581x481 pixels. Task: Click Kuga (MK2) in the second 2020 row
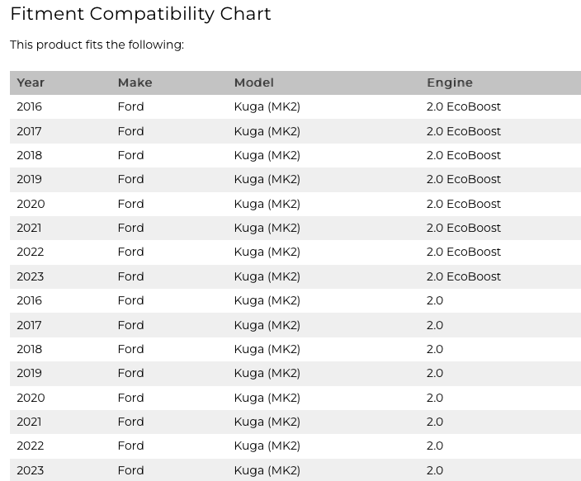(267, 398)
